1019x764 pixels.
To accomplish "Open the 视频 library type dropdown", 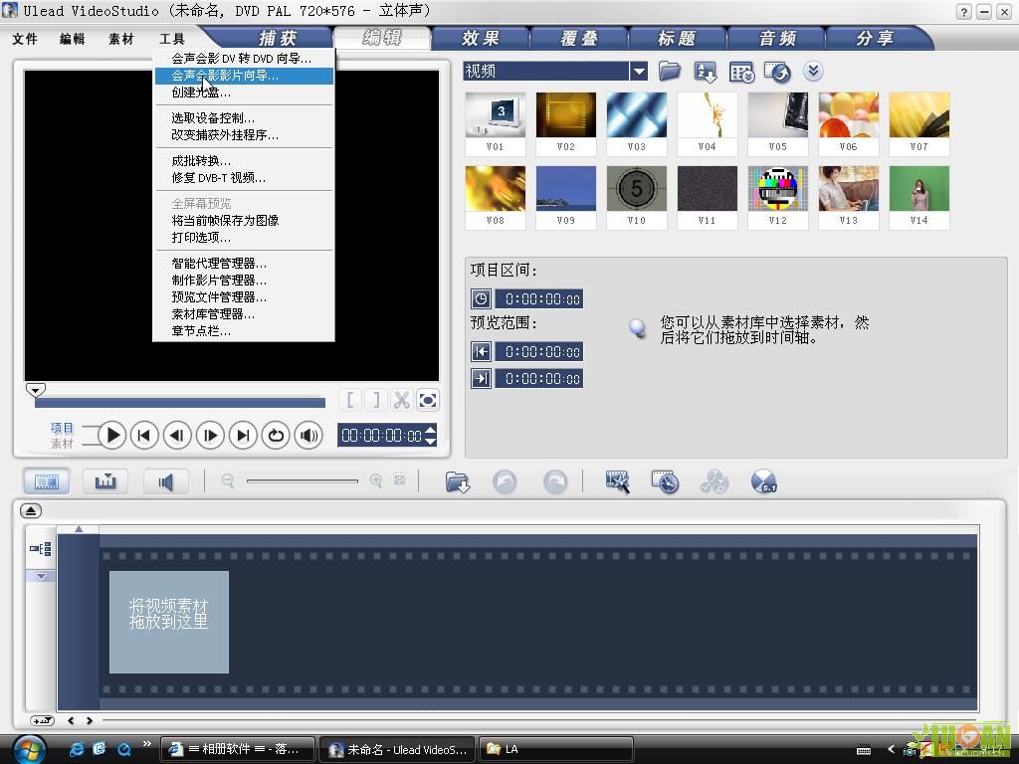I will pyautogui.click(x=639, y=71).
